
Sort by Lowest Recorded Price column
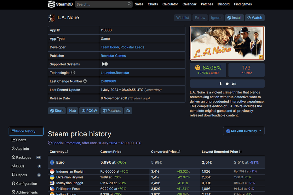tap(222, 152)
